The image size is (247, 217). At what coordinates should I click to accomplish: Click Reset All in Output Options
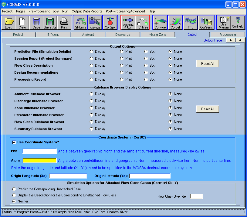[208, 64]
